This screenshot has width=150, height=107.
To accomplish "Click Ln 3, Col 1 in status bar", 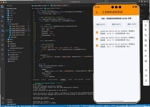I will tap(99, 106).
